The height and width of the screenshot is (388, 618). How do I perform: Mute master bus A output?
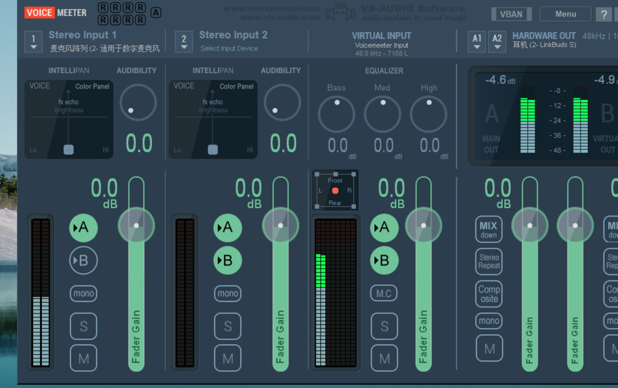tap(490, 349)
